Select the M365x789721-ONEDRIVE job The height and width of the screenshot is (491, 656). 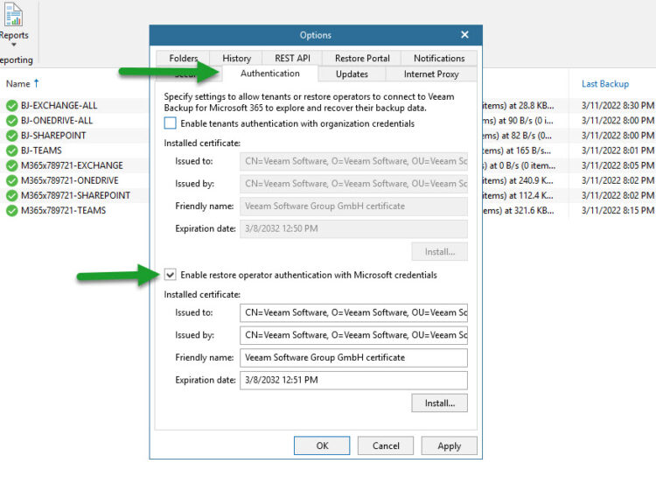70,180
